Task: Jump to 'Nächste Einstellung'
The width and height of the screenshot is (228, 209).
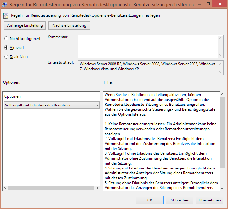Action: tap(69, 25)
